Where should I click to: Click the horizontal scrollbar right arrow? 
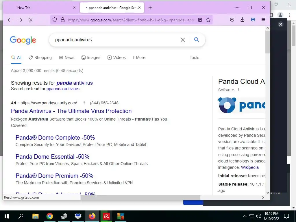263,197
